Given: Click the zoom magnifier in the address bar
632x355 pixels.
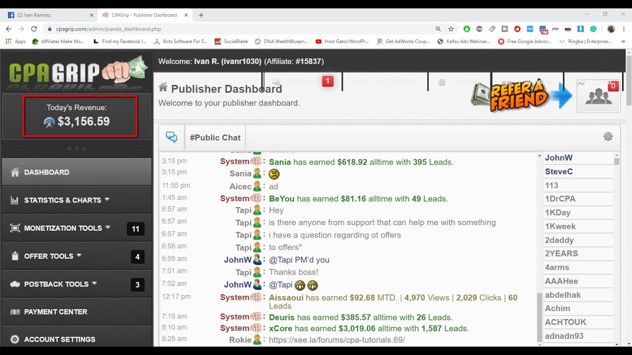Looking at the screenshot, I should coord(438,29).
